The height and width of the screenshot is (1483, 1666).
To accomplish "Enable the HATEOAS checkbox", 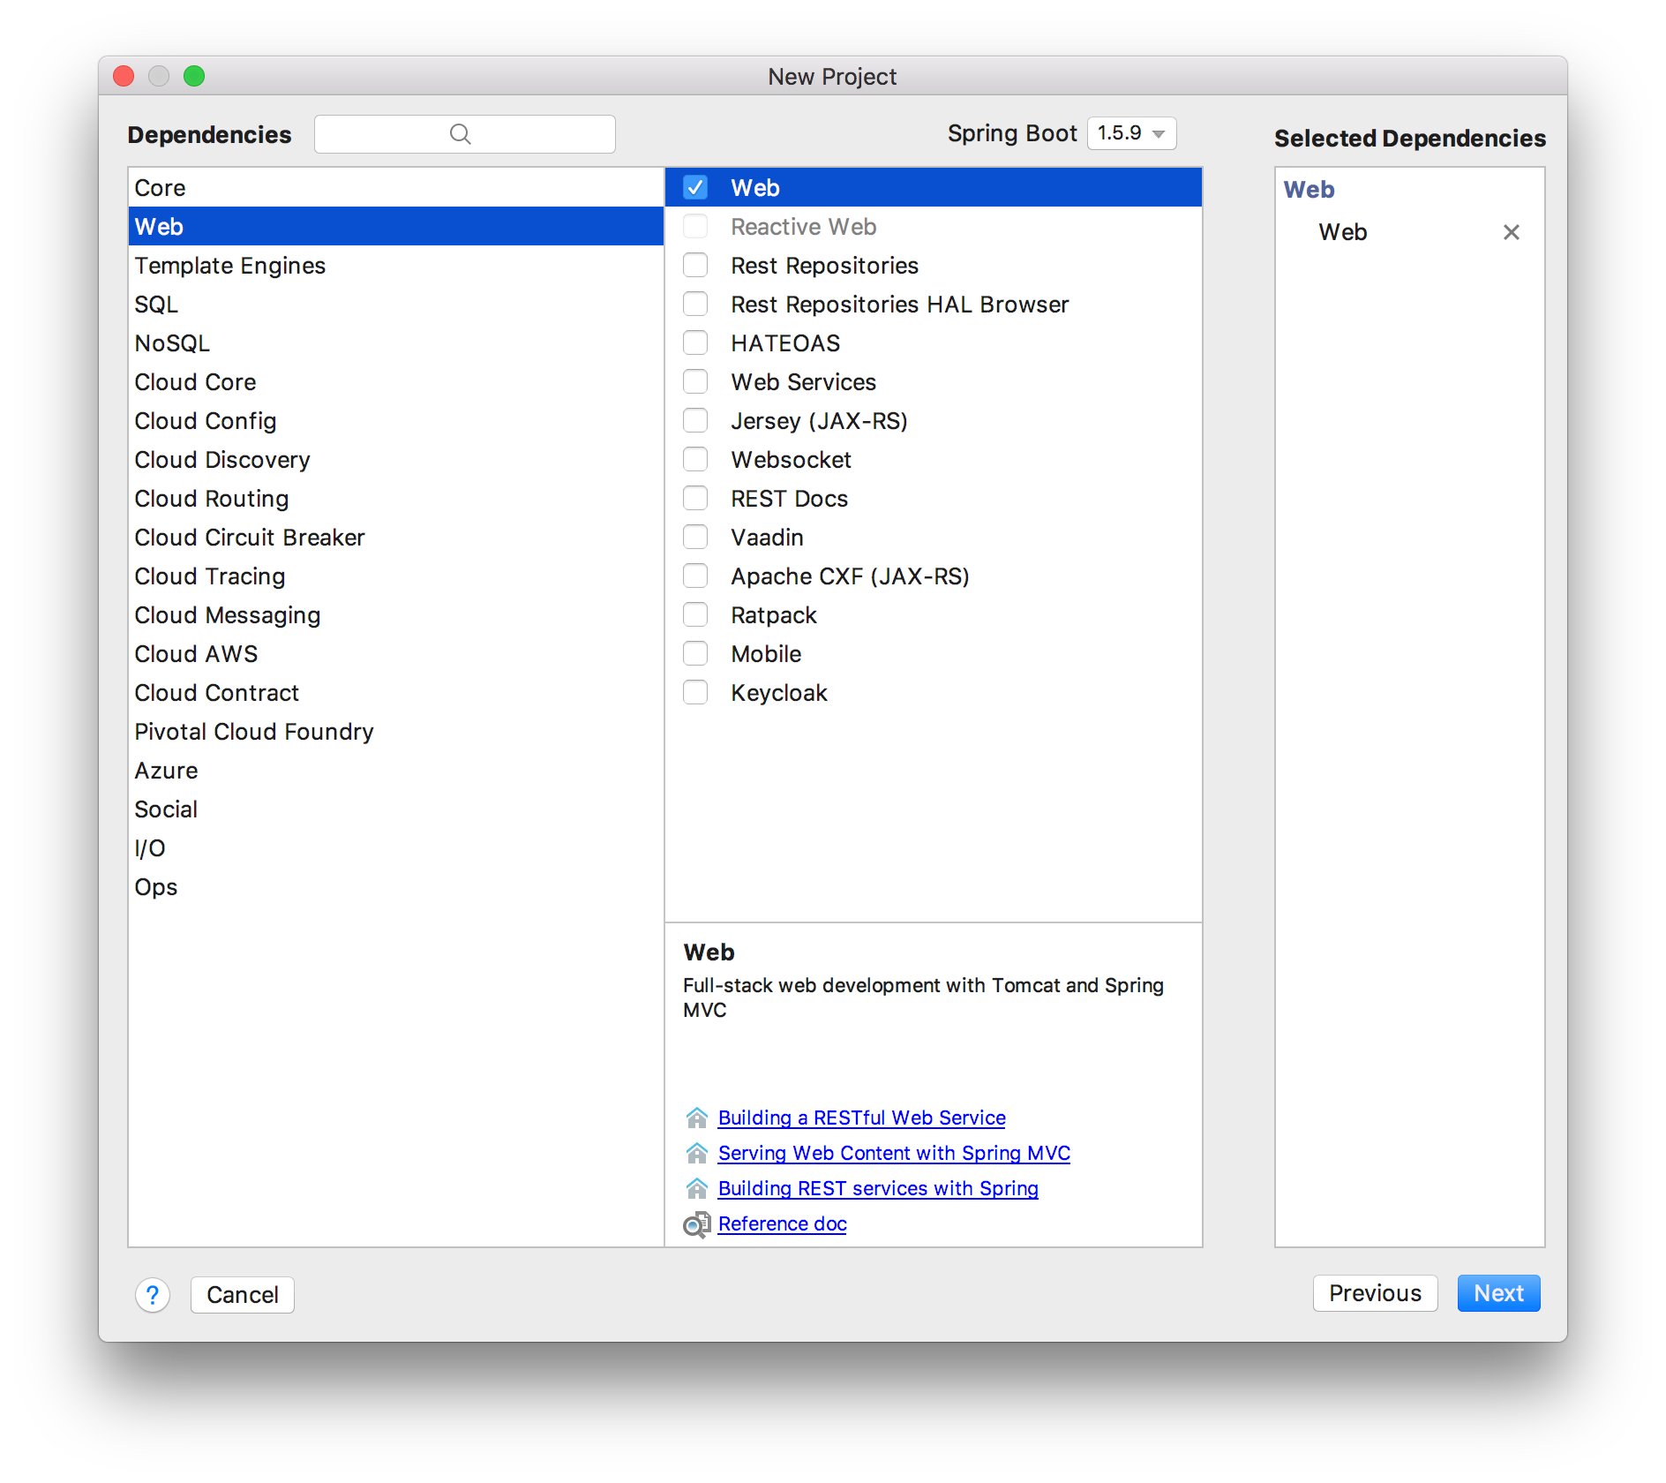I will click(695, 343).
